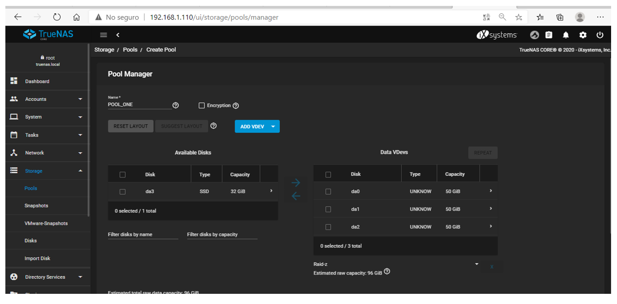Screen dimensions: 617x304
Task: Click the REPEAT button
Action: coord(483,153)
